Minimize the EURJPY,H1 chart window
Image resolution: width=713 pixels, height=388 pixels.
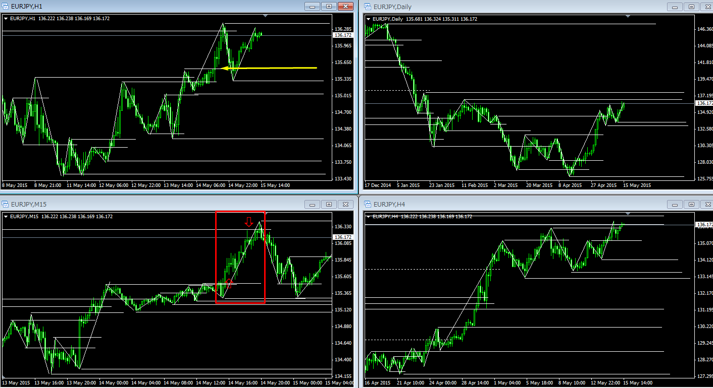point(313,7)
